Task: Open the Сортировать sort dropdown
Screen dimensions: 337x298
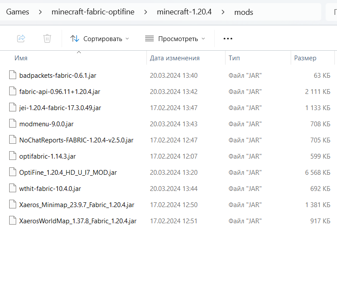Action: 100,39
